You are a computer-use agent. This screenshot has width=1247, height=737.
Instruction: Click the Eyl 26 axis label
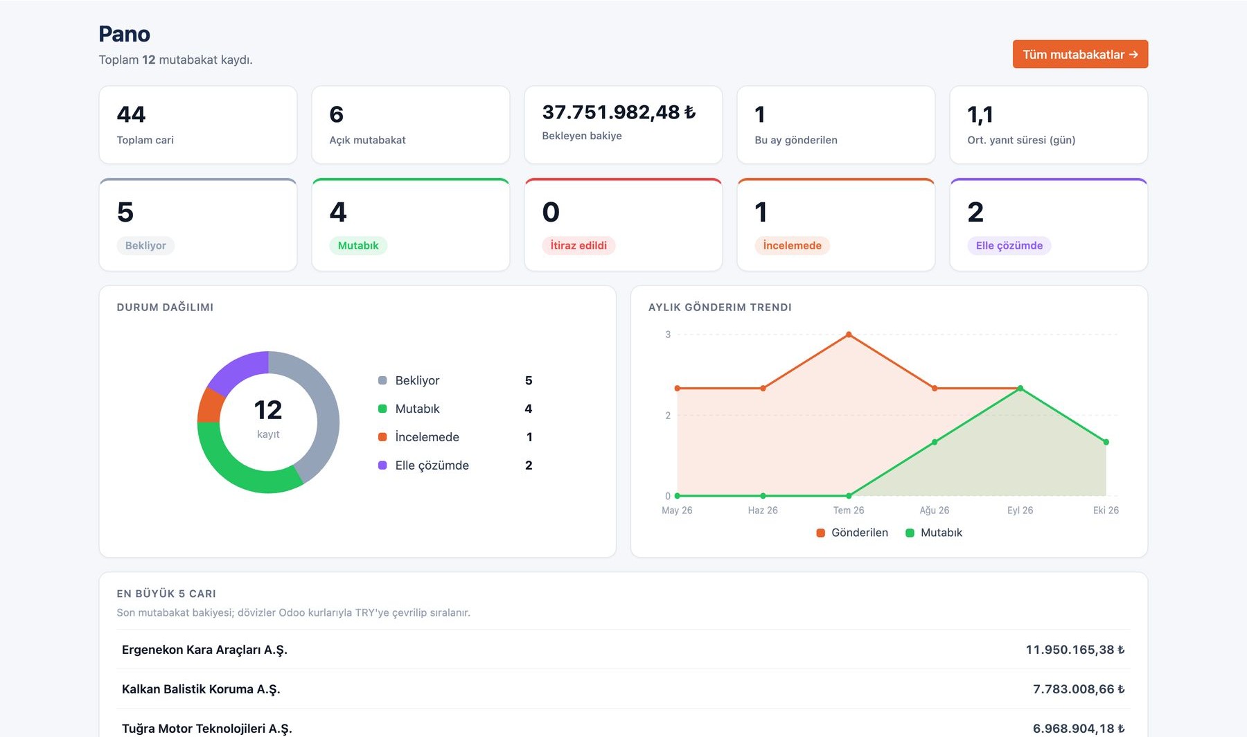click(1020, 510)
